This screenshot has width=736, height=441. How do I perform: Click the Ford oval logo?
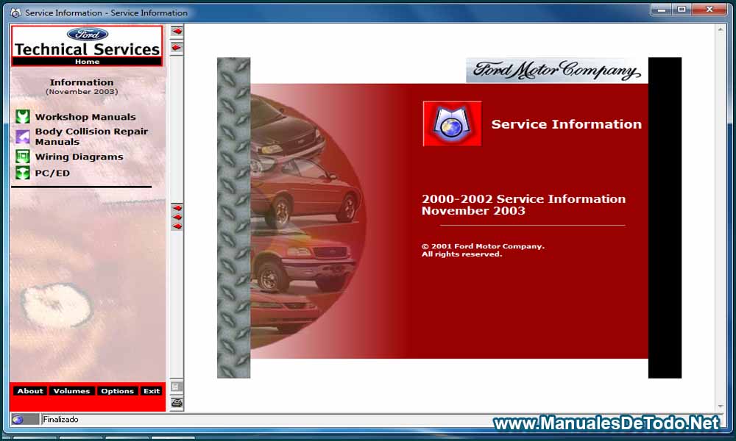coord(88,35)
